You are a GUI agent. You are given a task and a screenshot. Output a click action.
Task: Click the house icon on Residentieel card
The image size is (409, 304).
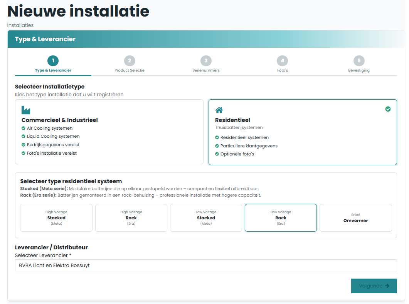click(x=219, y=110)
